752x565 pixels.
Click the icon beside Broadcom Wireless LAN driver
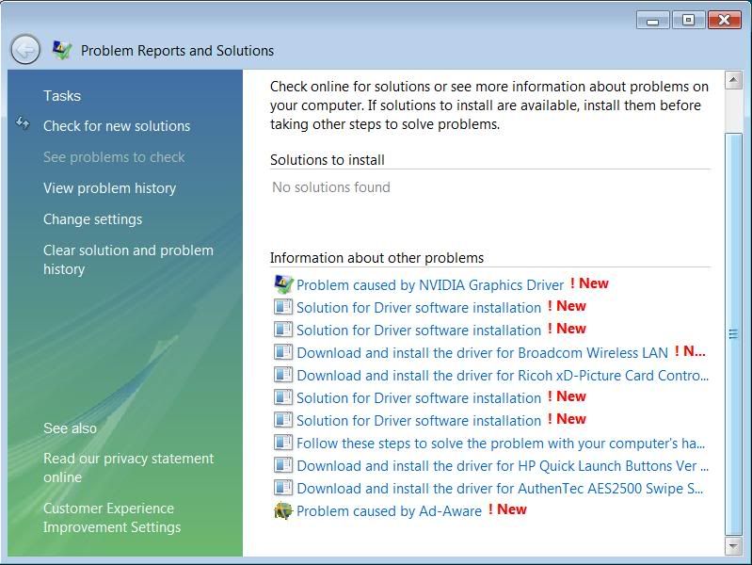coord(283,352)
